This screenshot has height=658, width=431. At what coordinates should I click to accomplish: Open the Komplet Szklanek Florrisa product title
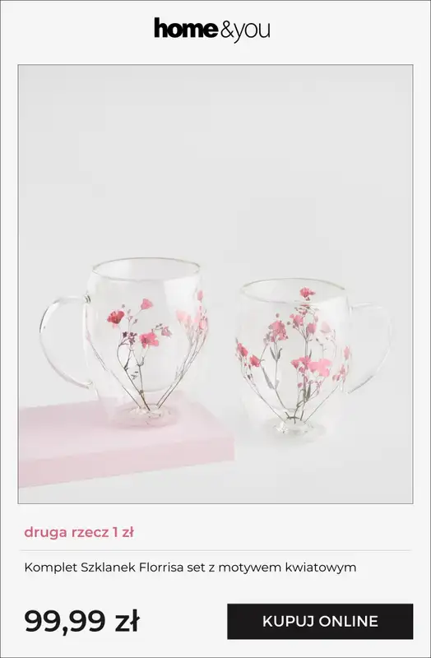[190, 568]
